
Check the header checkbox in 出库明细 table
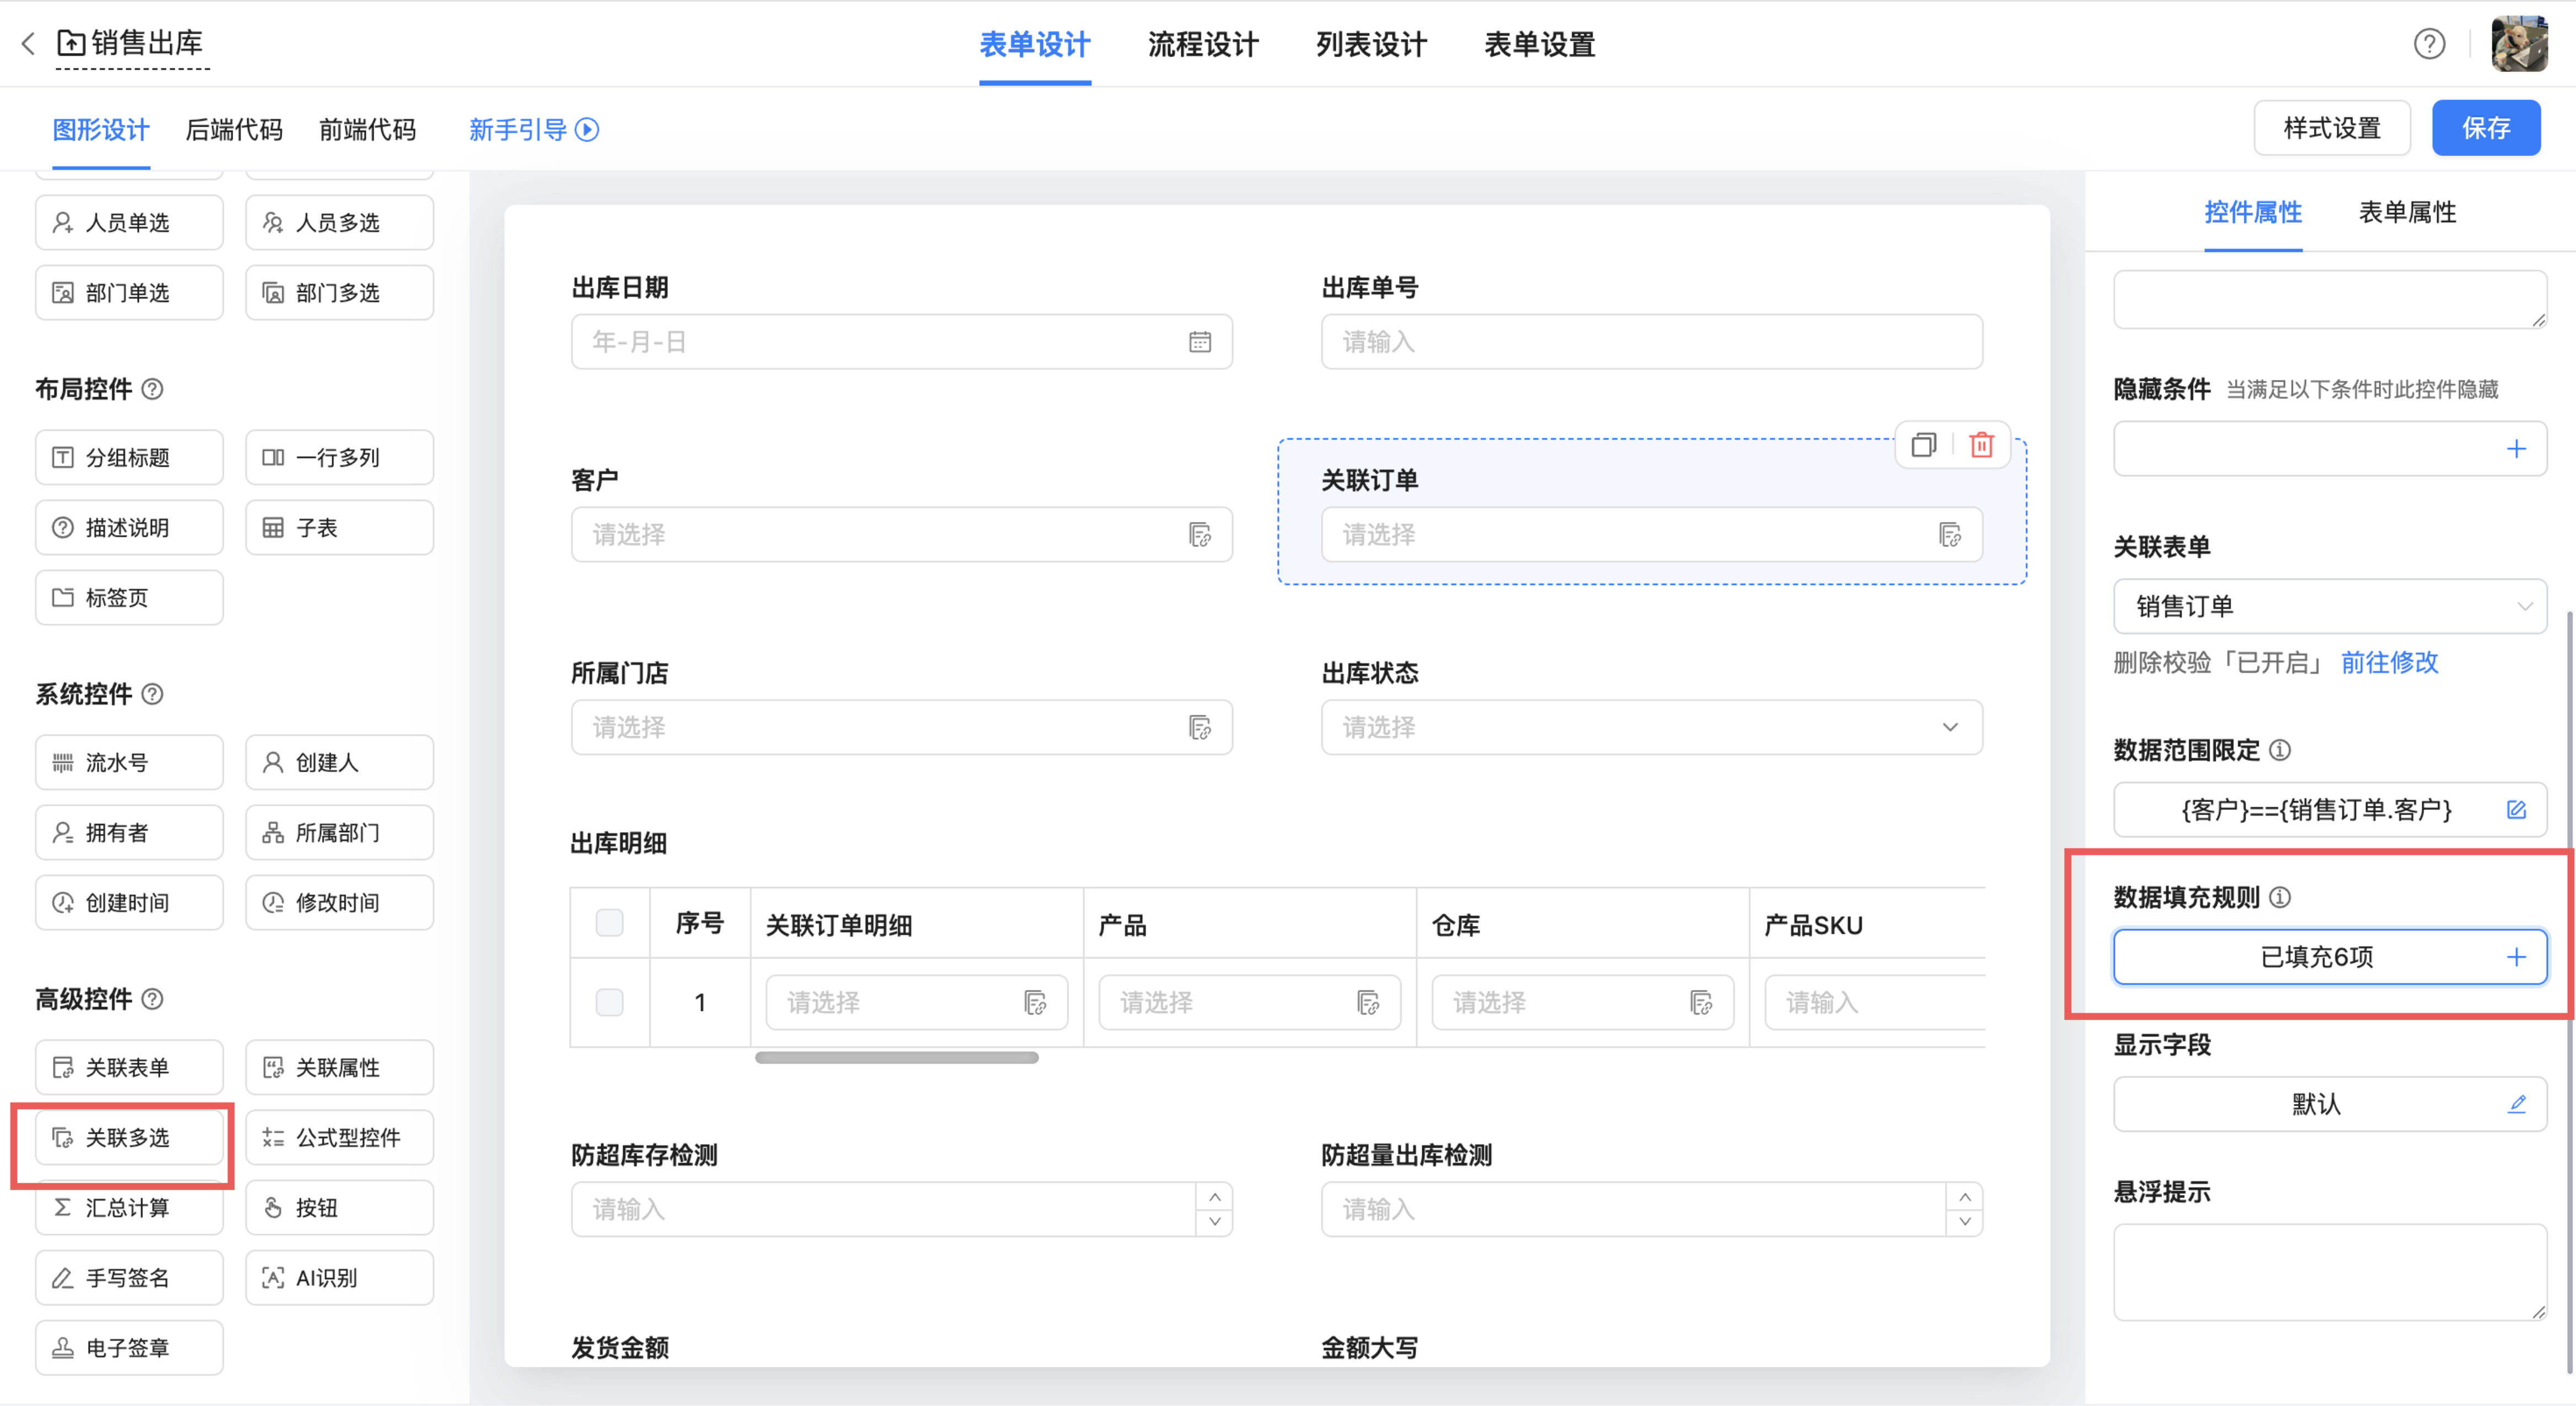[x=609, y=922]
